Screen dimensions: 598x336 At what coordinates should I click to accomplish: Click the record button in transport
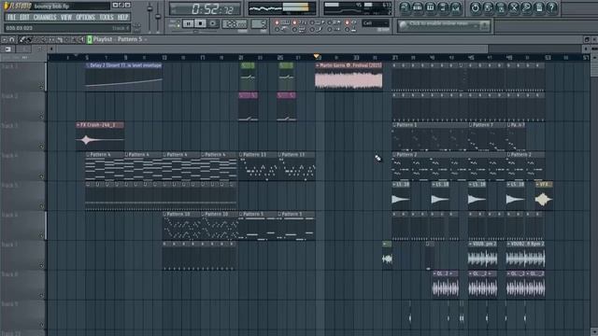point(213,23)
